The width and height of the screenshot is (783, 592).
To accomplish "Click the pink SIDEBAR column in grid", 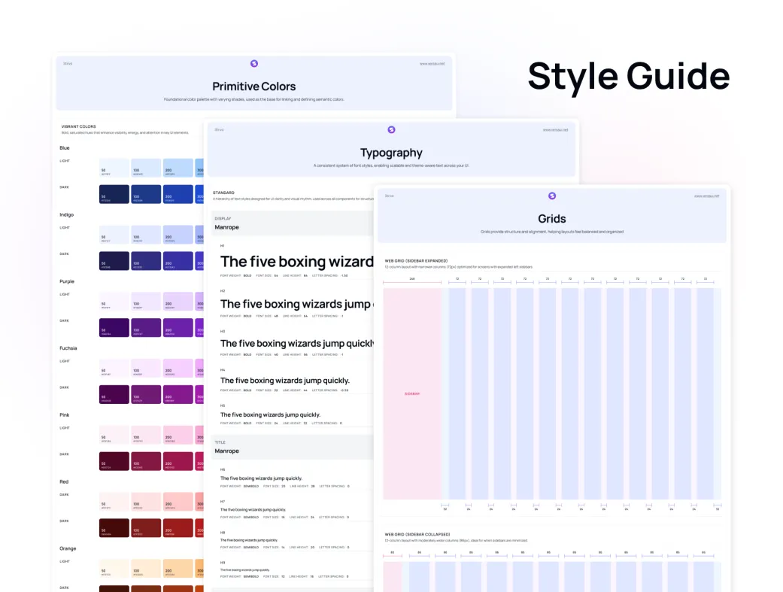I will [x=412, y=393].
